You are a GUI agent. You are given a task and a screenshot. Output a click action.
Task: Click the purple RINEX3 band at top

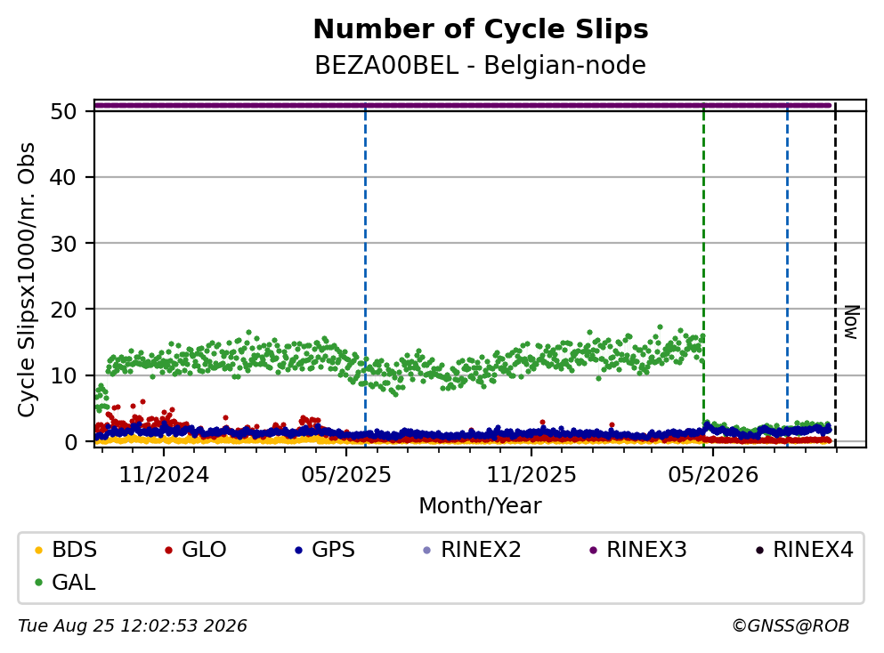463,105
